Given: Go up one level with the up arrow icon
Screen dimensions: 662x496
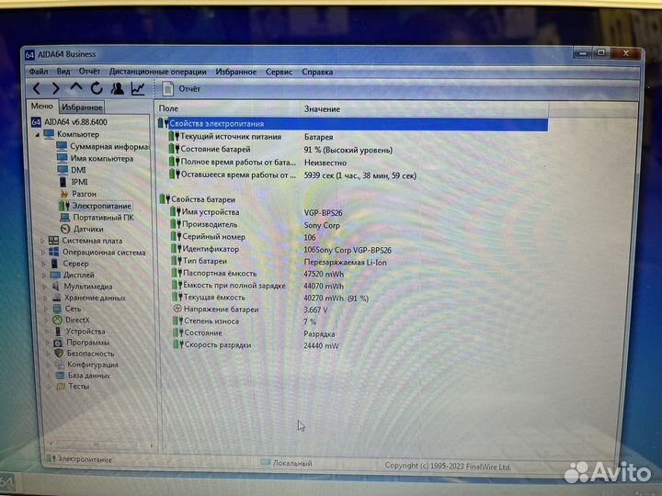Looking at the screenshot, I should click(x=76, y=87).
